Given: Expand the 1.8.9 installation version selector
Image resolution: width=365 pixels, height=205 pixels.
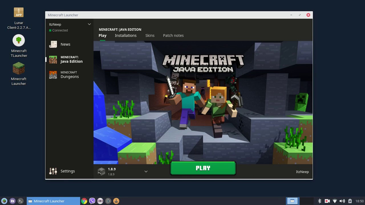Looking at the screenshot, I should (x=146, y=171).
